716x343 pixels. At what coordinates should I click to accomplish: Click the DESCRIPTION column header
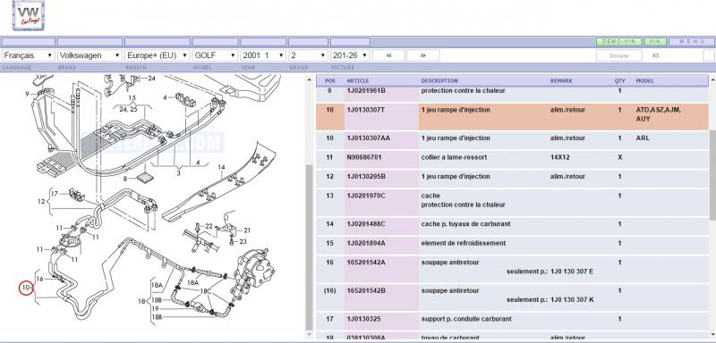pyautogui.click(x=439, y=80)
